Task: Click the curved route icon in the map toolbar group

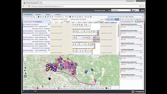Action: 75,17
